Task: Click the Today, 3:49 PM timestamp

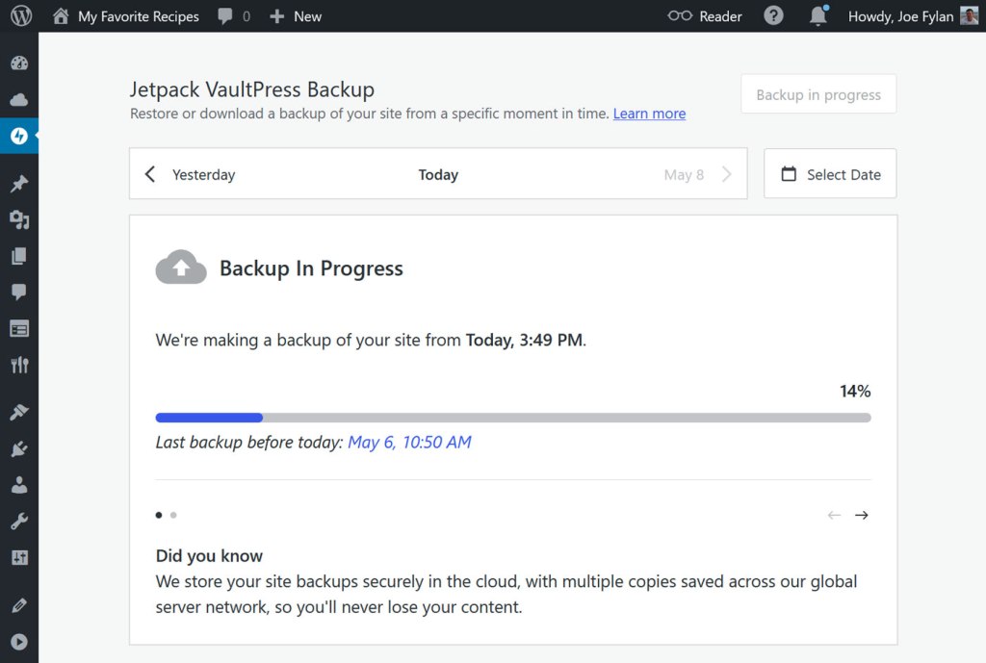Action: point(524,340)
